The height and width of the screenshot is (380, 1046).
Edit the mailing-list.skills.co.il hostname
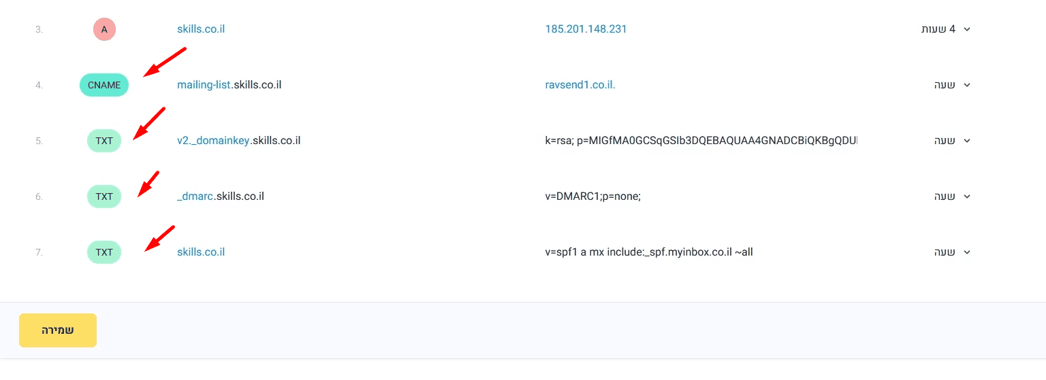[x=229, y=85]
